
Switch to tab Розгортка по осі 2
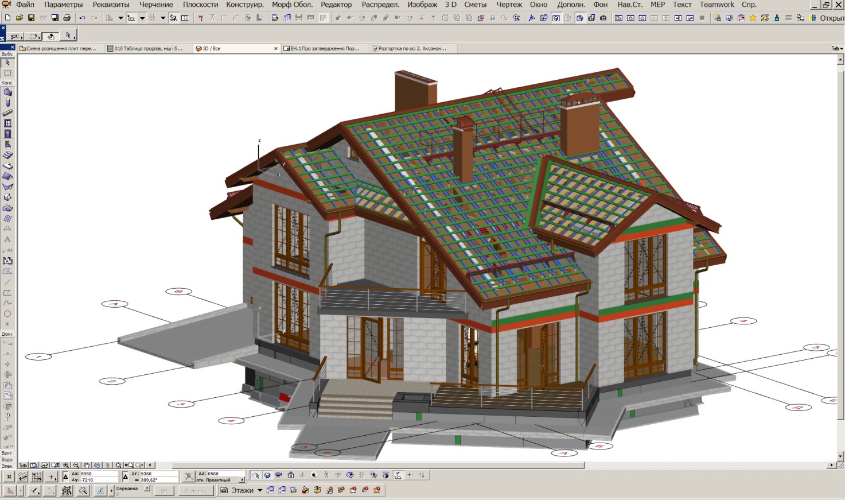[413, 49]
